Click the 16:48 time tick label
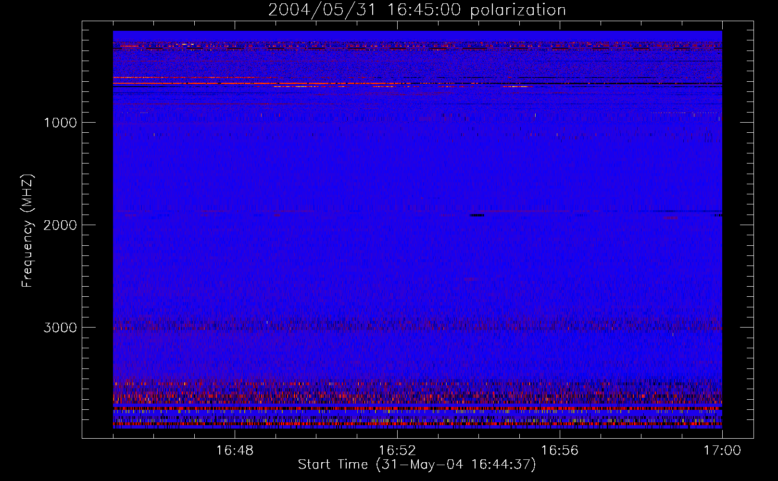This screenshot has height=481, width=778. pos(235,451)
